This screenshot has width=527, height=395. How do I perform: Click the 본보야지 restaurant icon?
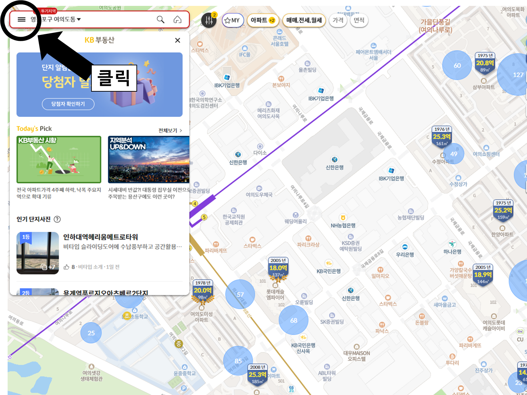coord(281,79)
